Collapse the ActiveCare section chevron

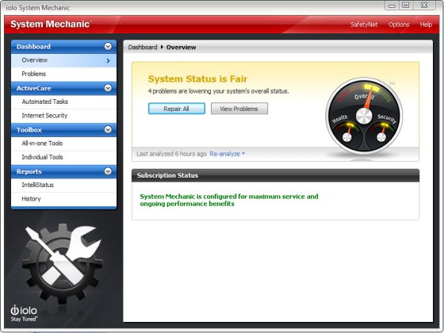108,88
